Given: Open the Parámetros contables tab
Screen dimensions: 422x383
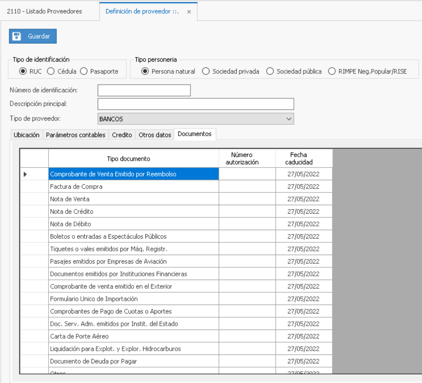Looking at the screenshot, I should click(76, 135).
